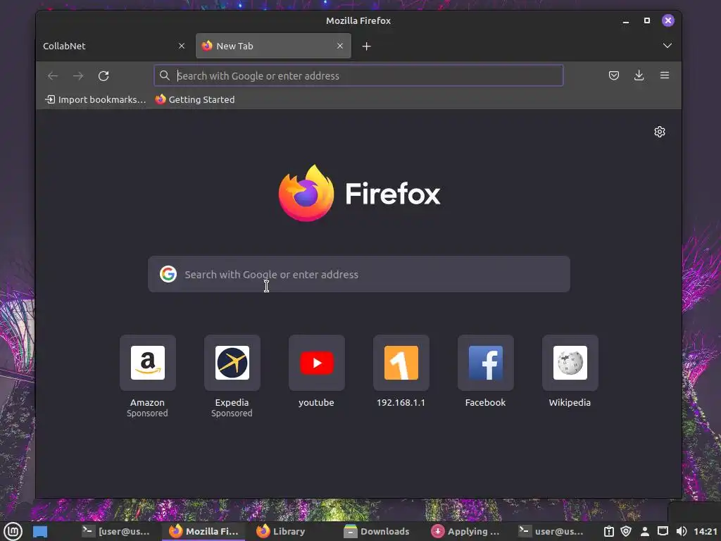
Task: Open the Linux Mint start menu
Action: [x=13, y=531]
